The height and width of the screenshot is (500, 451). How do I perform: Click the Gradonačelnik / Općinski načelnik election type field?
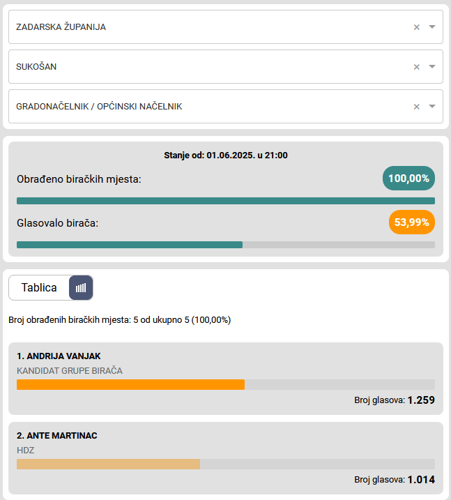pyautogui.click(x=209, y=107)
